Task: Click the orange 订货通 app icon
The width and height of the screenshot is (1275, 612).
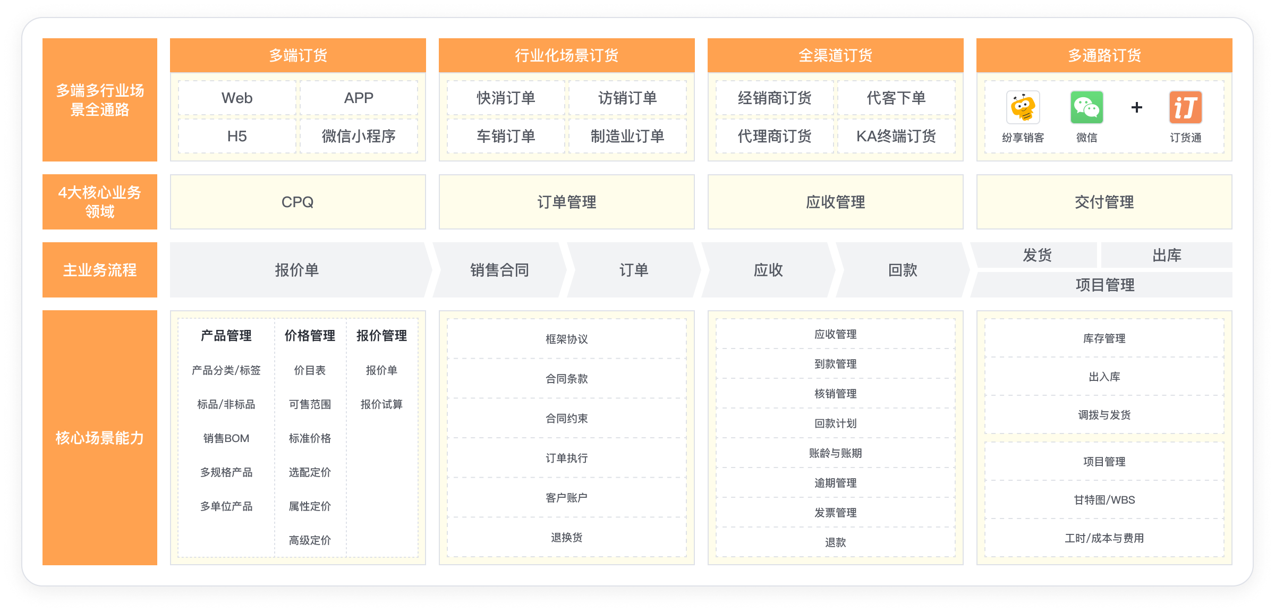Action: point(1185,107)
